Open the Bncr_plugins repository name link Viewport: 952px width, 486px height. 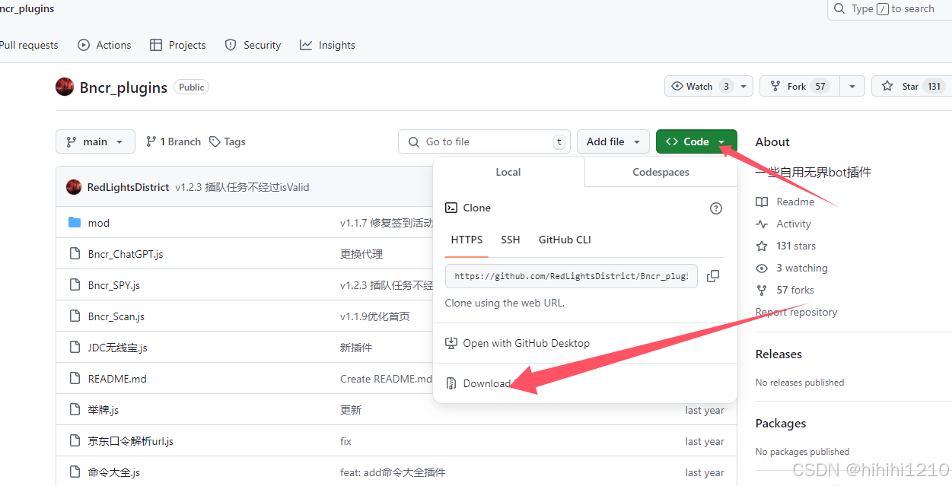point(123,87)
